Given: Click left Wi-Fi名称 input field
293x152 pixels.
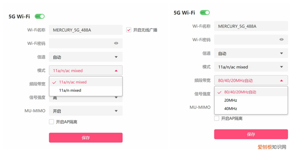Looking at the screenshot, I should point(86,30).
